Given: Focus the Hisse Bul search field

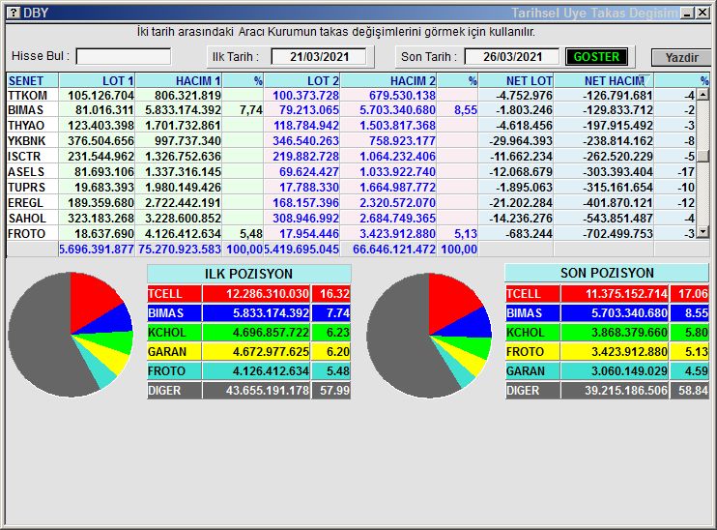Looking at the screenshot, I should [x=124, y=57].
